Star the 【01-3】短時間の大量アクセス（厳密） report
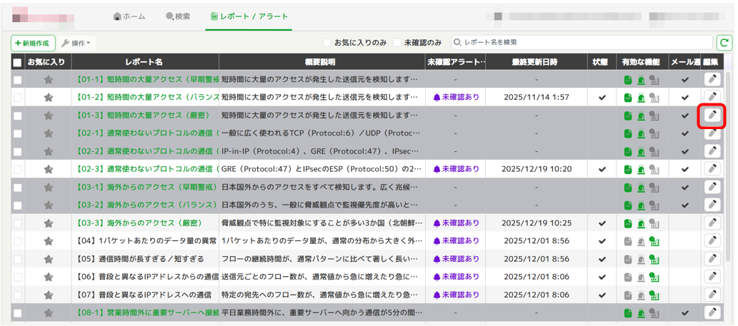 [48, 116]
